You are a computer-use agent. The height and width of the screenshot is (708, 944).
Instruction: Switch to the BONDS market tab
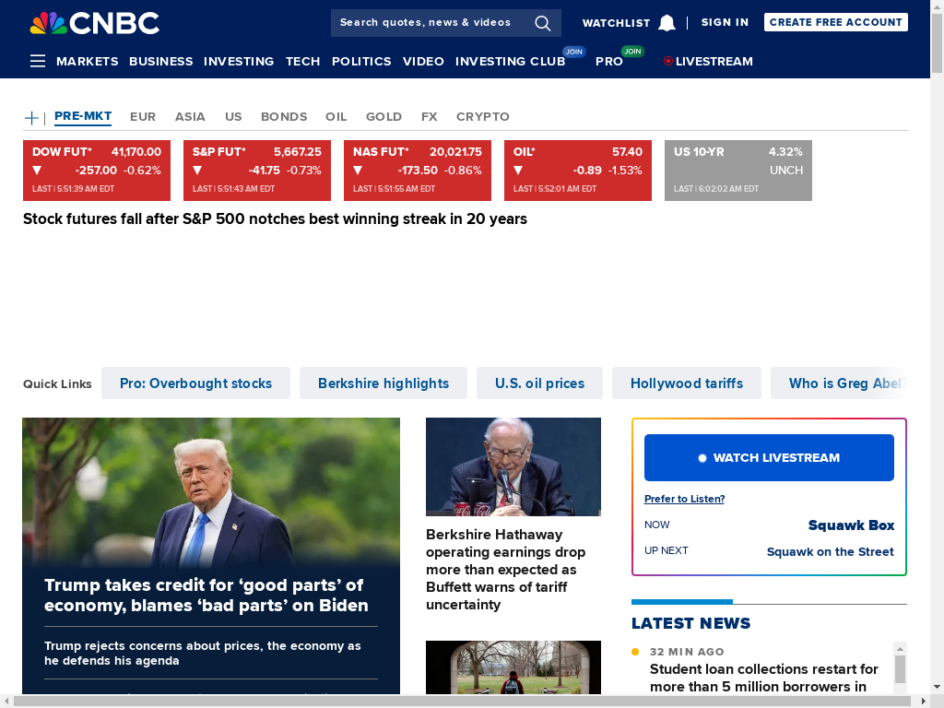coord(284,117)
